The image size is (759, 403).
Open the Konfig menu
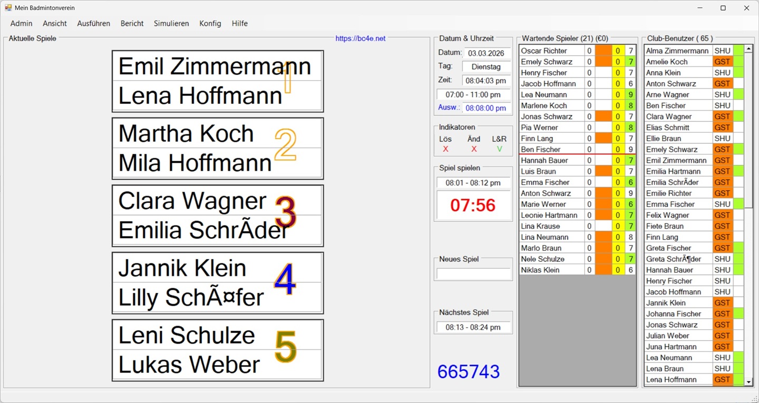tap(210, 23)
